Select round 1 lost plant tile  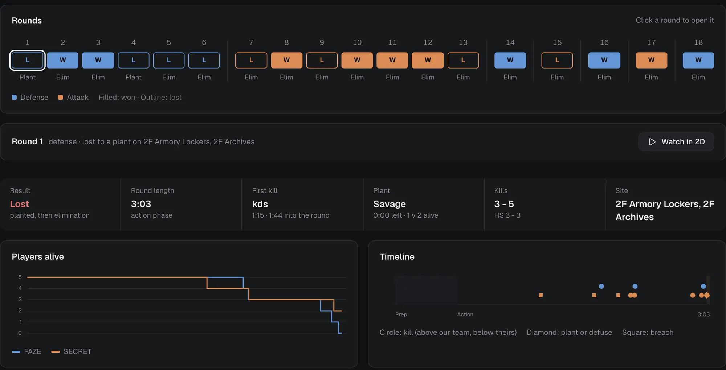28,60
